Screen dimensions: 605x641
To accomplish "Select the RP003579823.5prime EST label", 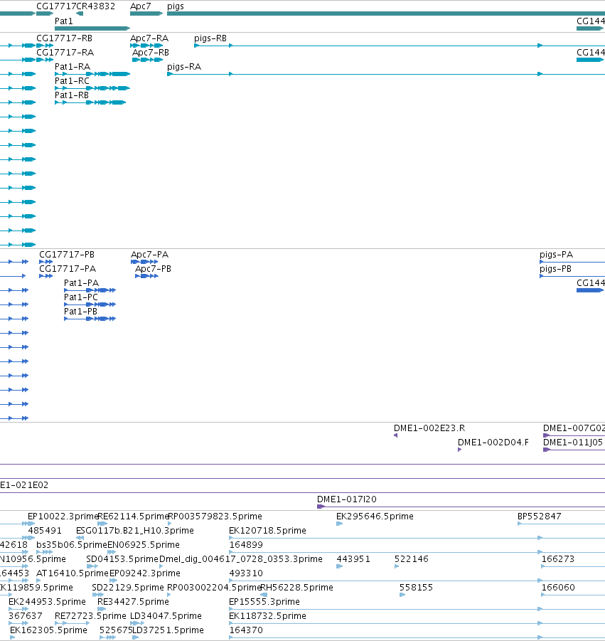I will tap(215, 516).
